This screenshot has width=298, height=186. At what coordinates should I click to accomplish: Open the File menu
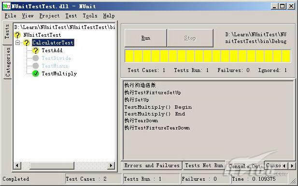pos(11,15)
